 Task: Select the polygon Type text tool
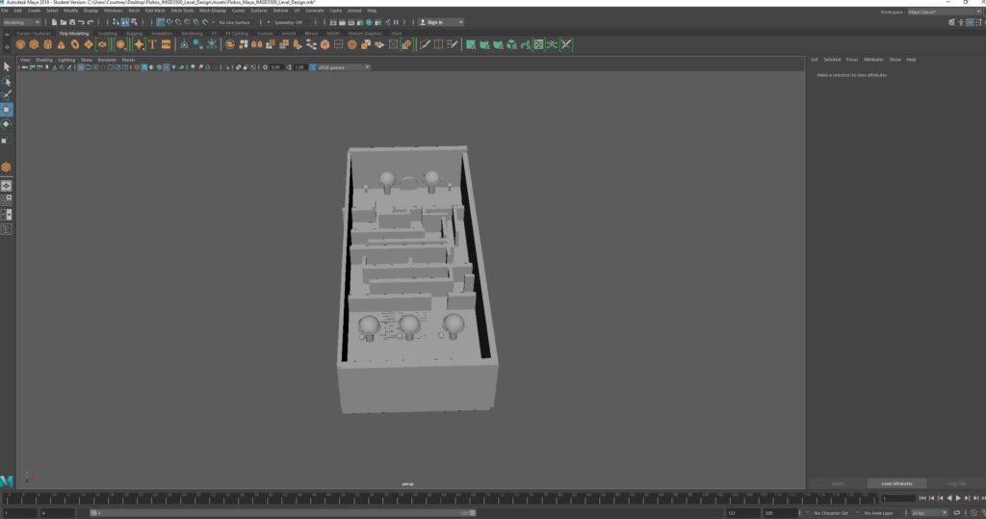point(152,44)
